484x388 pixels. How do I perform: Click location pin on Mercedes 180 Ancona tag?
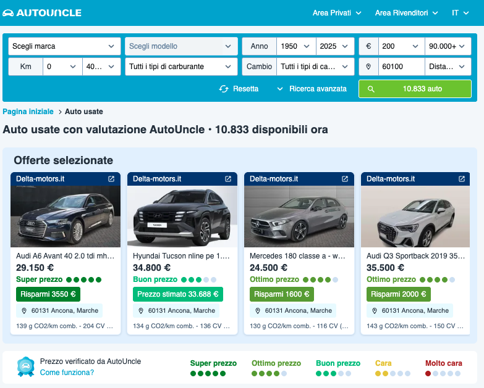click(x=258, y=311)
